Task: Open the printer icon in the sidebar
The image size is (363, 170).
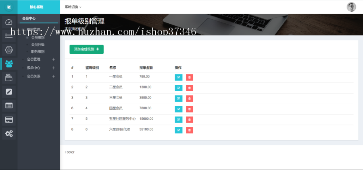Action: click(9, 78)
